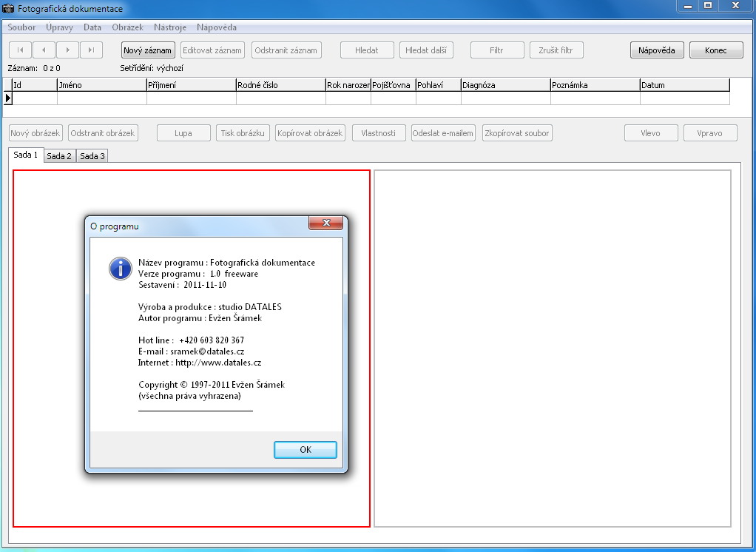Screen dimensions: 756x552
Task: Open the Soubor menu
Action: (x=21, y=27)
